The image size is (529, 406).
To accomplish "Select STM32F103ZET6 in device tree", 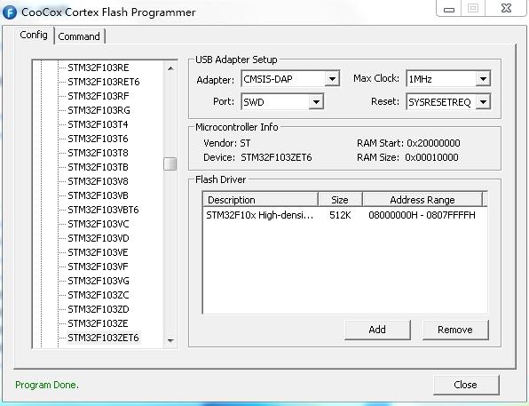I will tap(103, 338).
